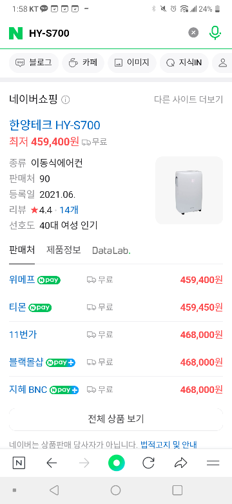Select the 블로그 filter tab
The image size is (232, 504).
click(34, 63)
